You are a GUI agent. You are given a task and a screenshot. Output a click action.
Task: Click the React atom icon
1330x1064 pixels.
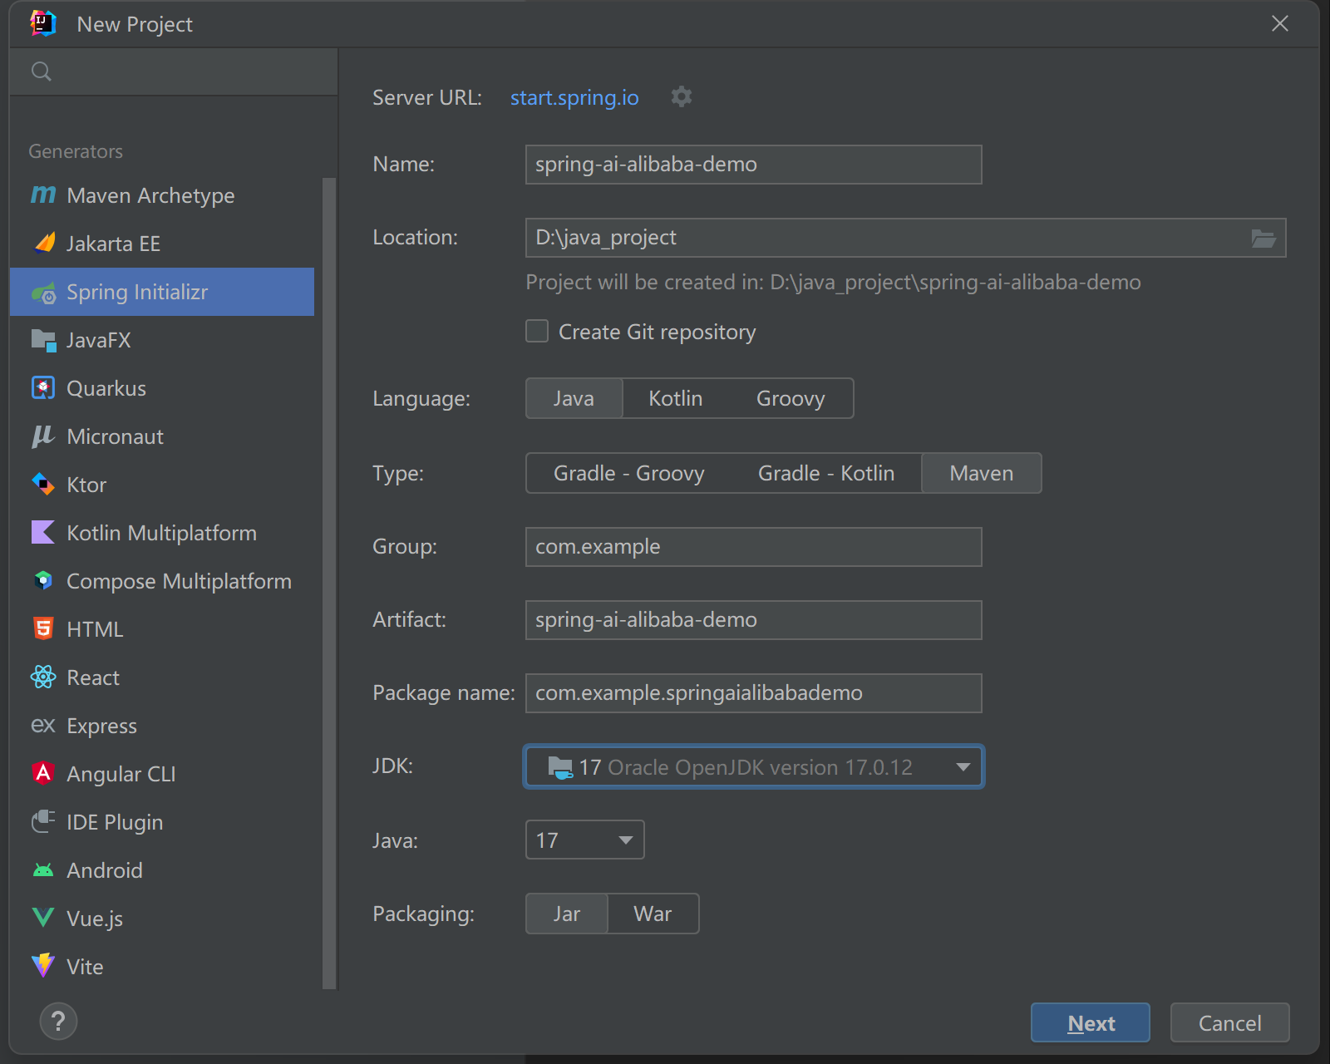pos(43,677)
